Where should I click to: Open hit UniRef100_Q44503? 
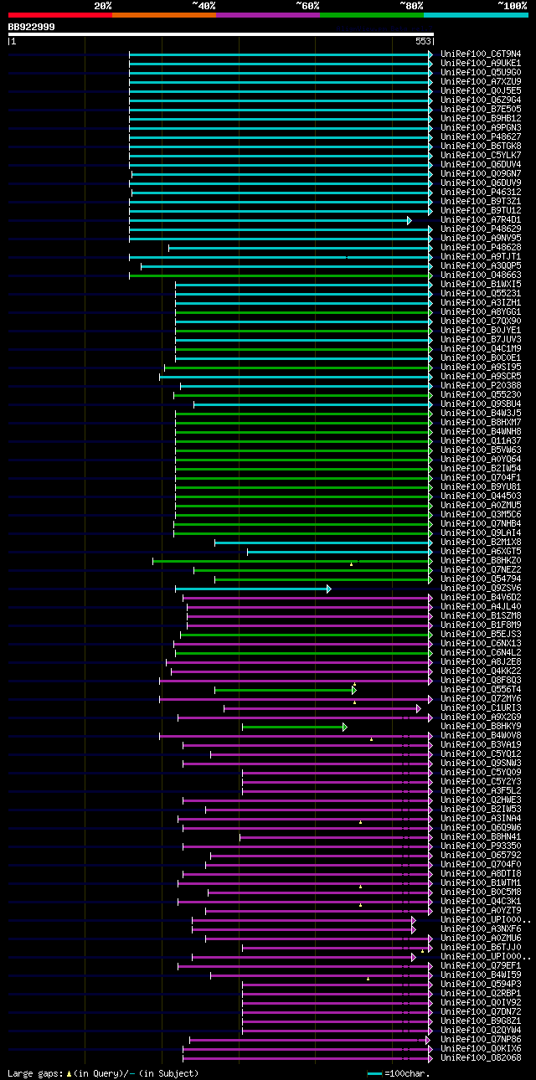[481, 496]
